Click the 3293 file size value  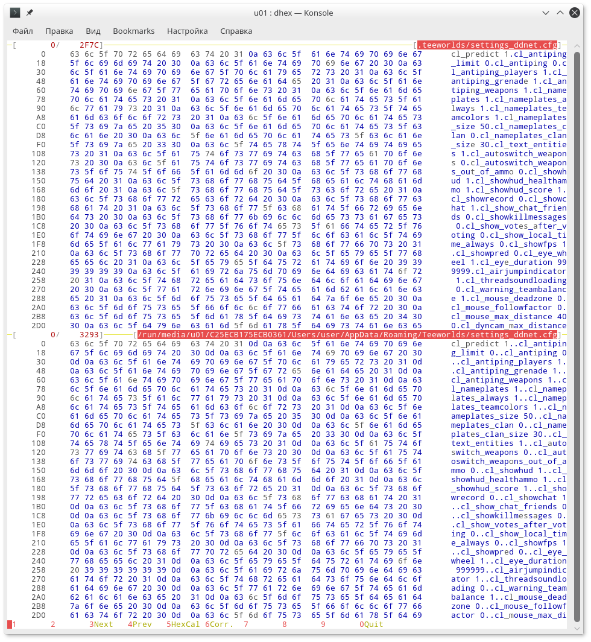[x=89, y=334]
